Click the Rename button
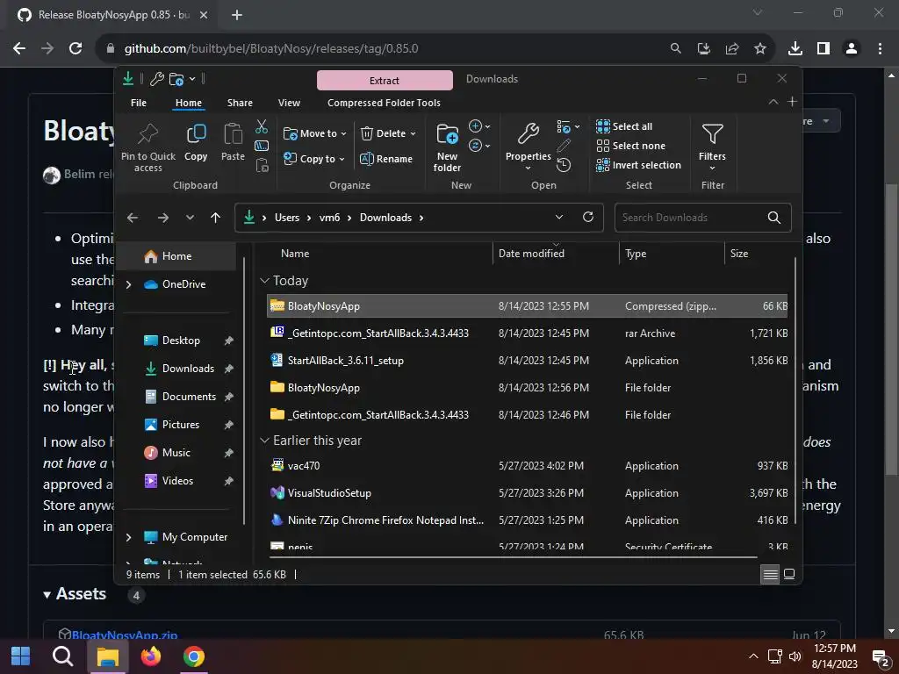The width and height of the screenshot is (899, 674). coord(386,159)
